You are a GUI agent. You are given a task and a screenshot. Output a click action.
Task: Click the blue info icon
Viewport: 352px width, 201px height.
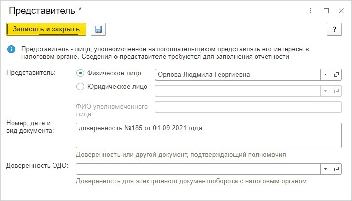(11, 49)
